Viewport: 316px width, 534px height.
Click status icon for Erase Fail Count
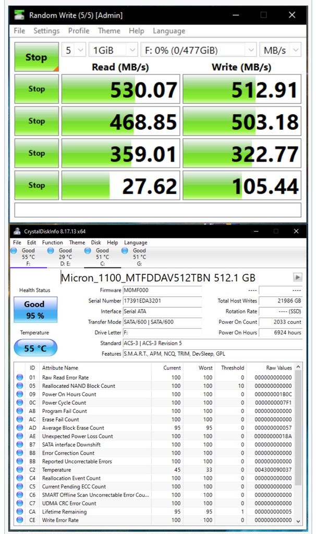tap(20, 419)
